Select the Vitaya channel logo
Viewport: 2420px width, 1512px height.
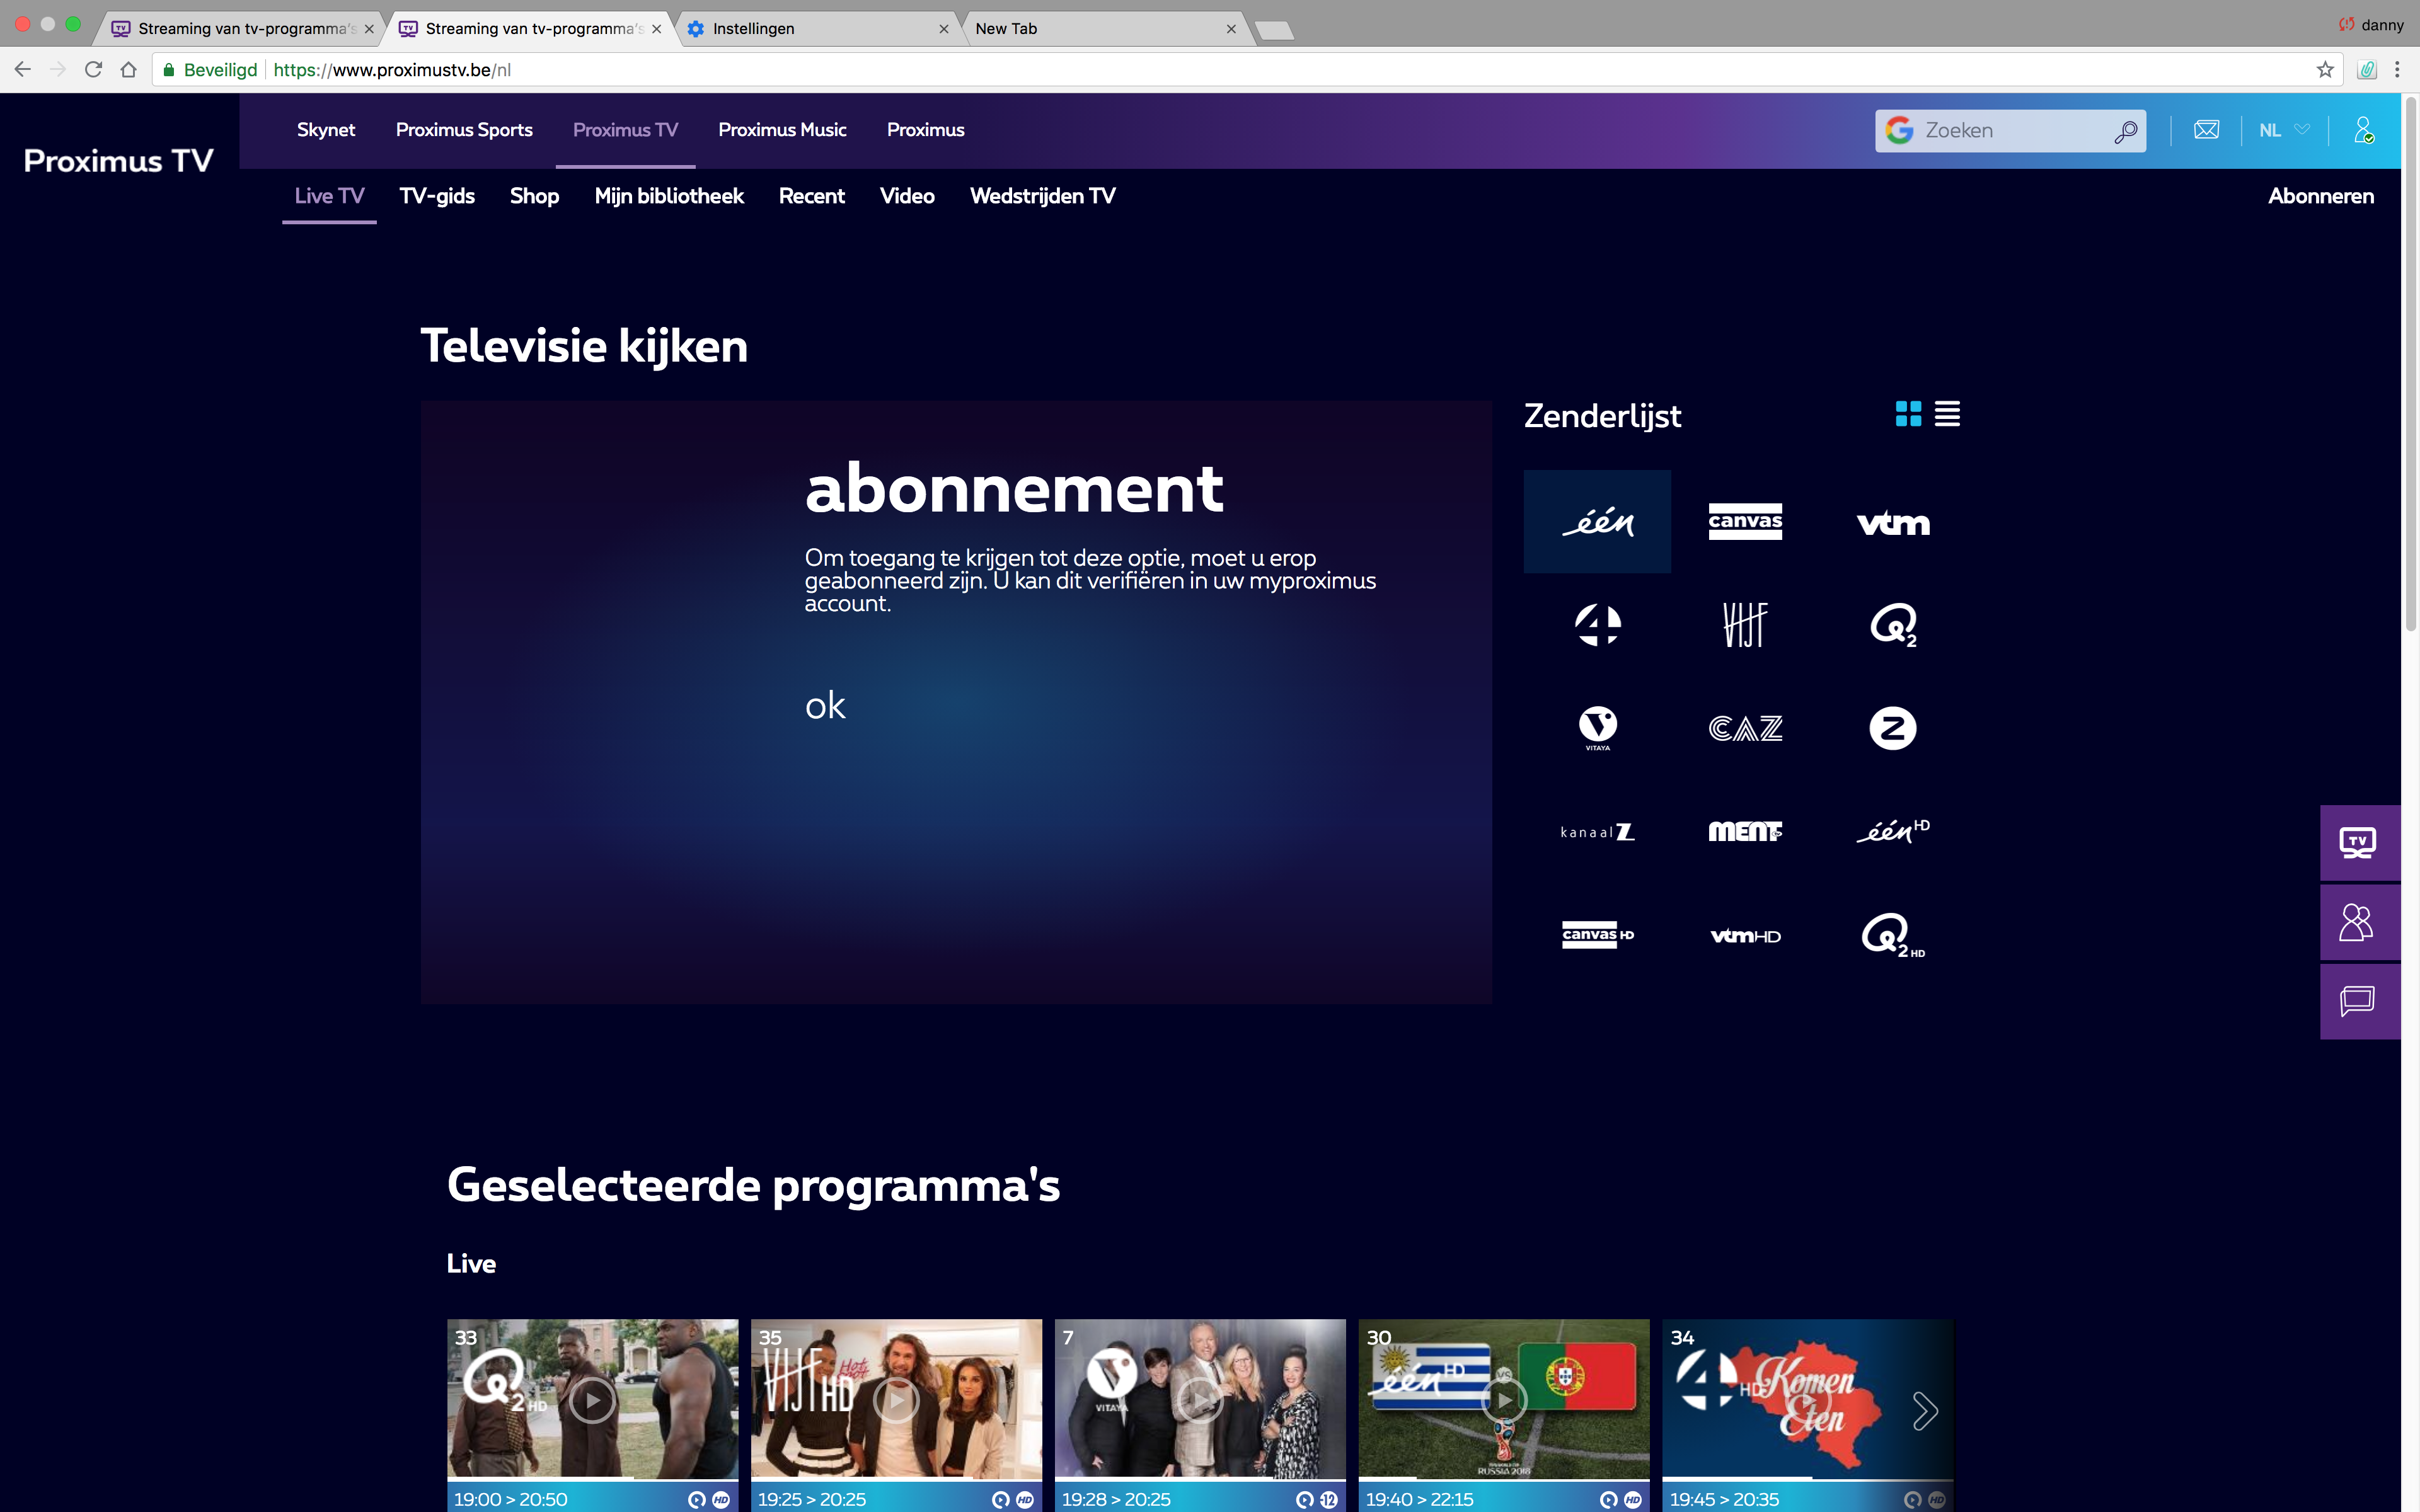(x=1597, y=729)
